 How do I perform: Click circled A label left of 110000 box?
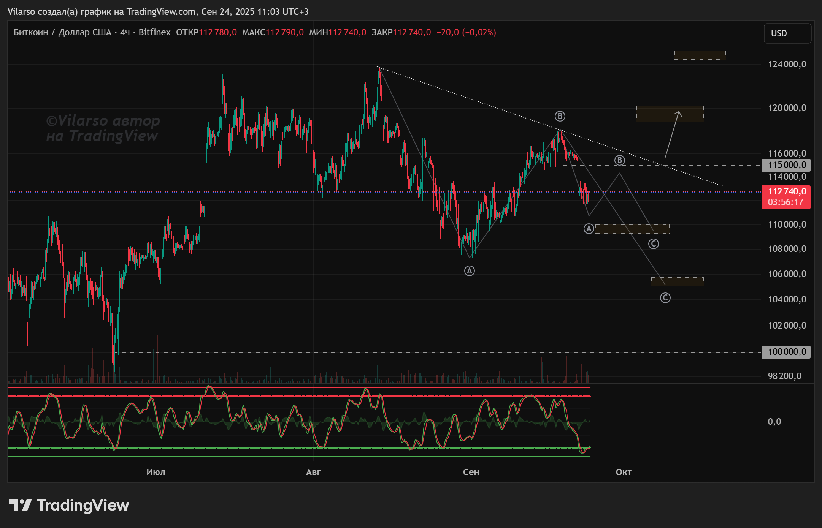coord(589,229)
